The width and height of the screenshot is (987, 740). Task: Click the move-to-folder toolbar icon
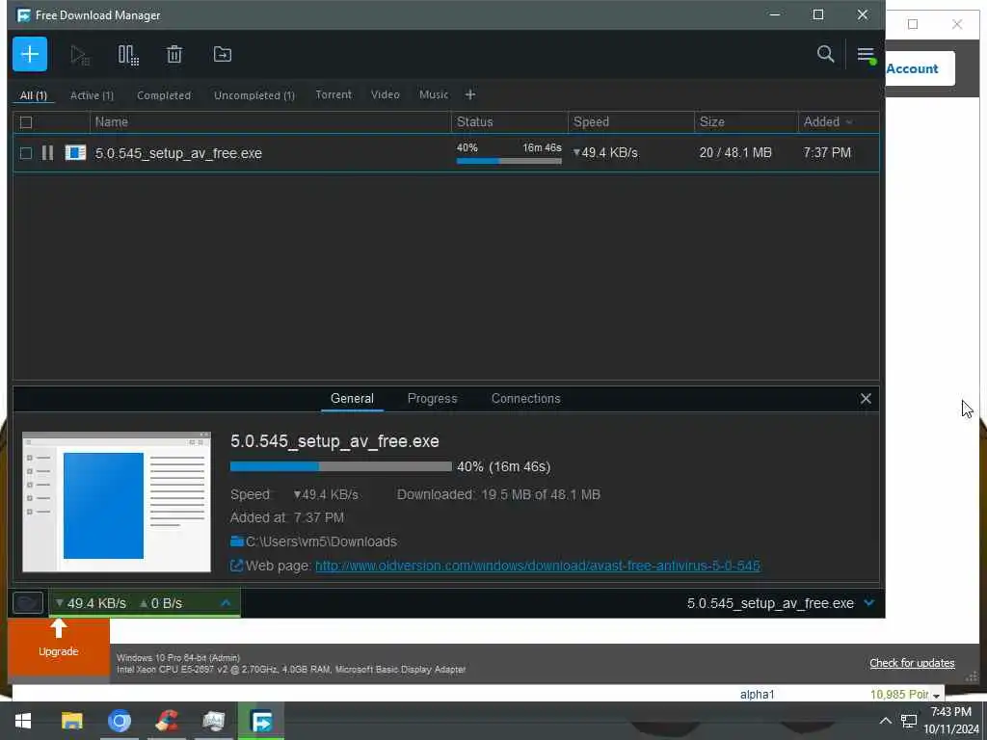tap(223, 55)
